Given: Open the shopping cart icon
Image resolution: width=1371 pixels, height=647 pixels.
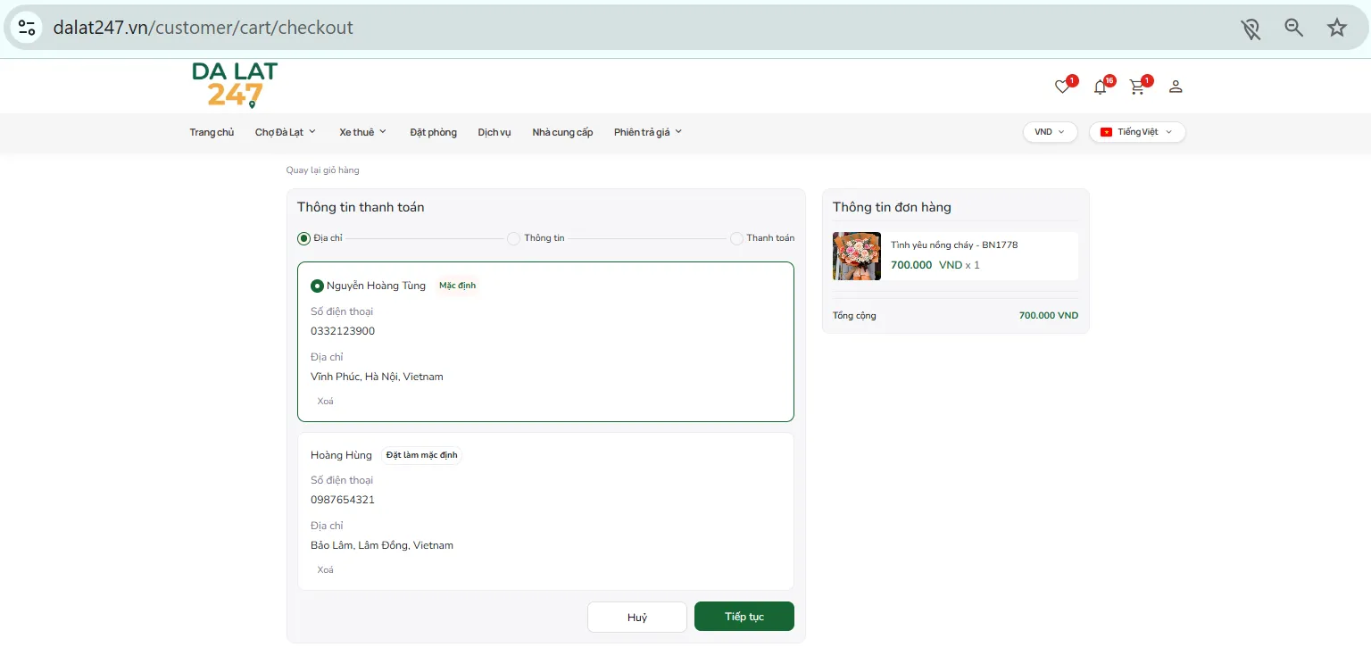Looking at the screenshot, I should [x=1137, y=87].
